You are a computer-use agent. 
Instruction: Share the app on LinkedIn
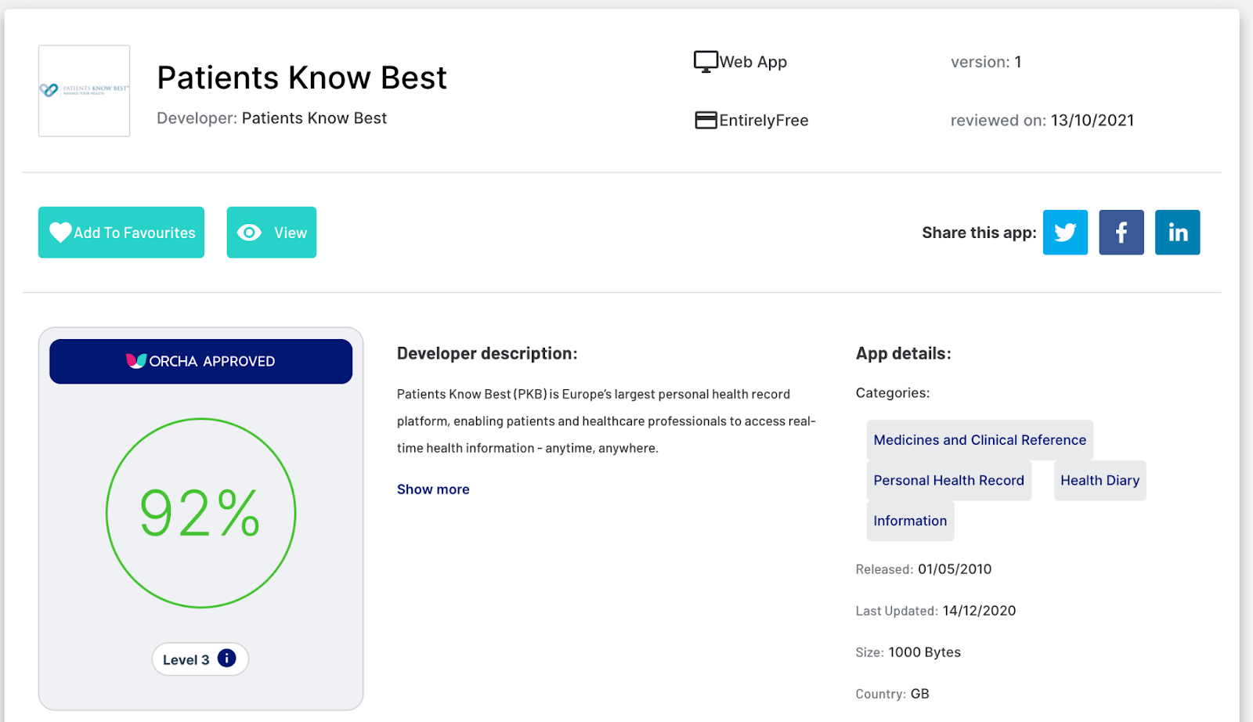pyautogui.click(x=1178, y=233)
